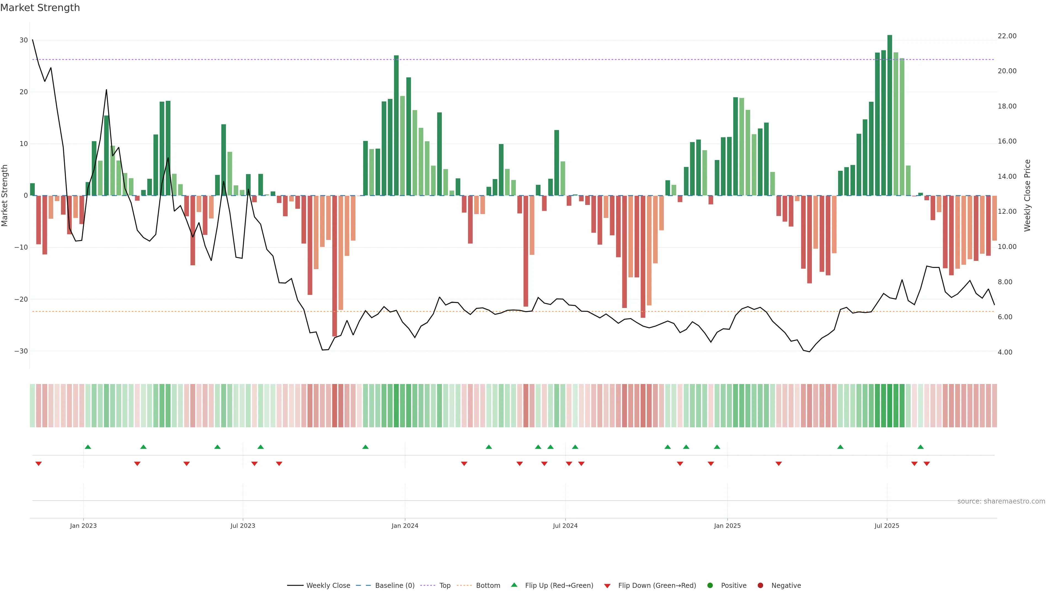Click the darkest green heatmap cell near Jul 2025

pos(890,406)
